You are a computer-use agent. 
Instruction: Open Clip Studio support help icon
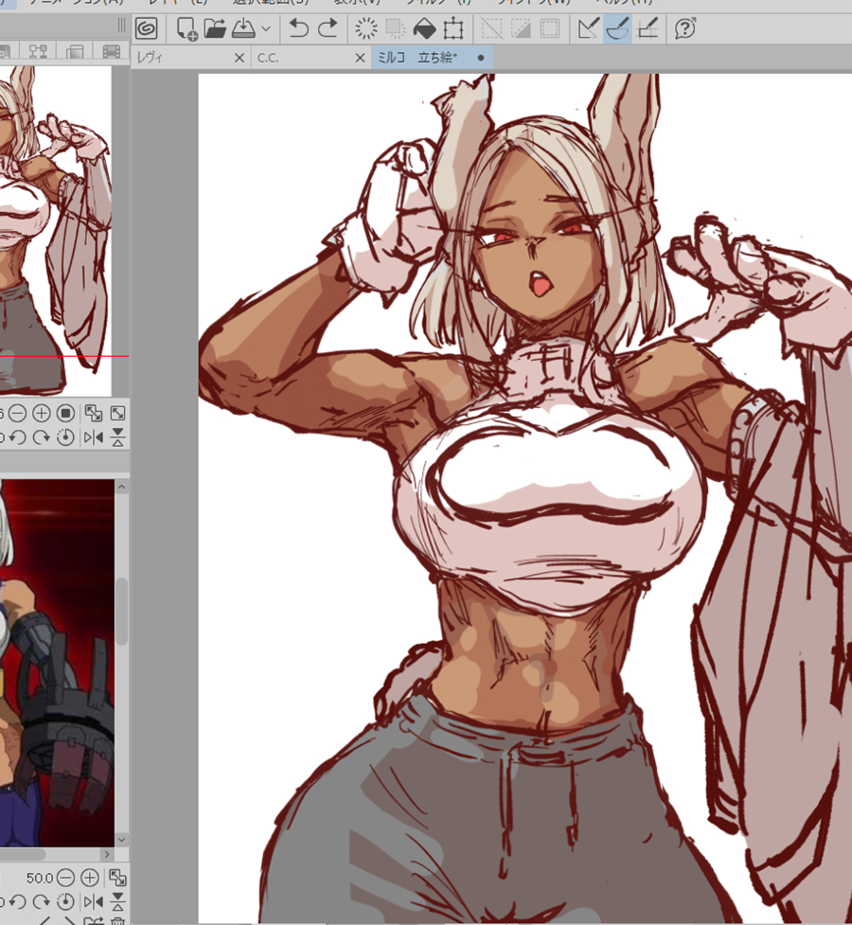click(x=685, y=28)
